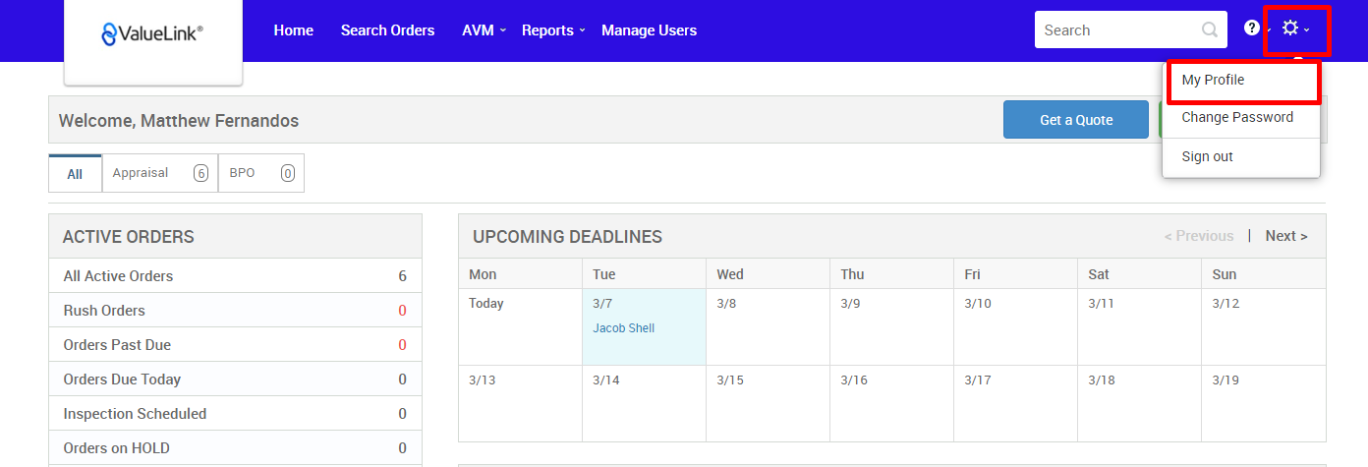Open the settings gear menu

point(1292,29)
